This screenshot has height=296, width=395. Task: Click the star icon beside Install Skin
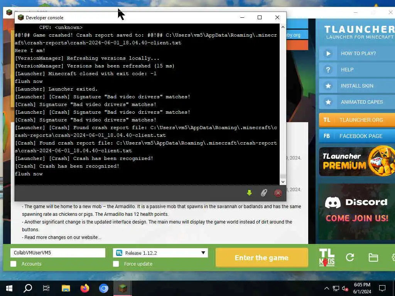click(328, 86)
